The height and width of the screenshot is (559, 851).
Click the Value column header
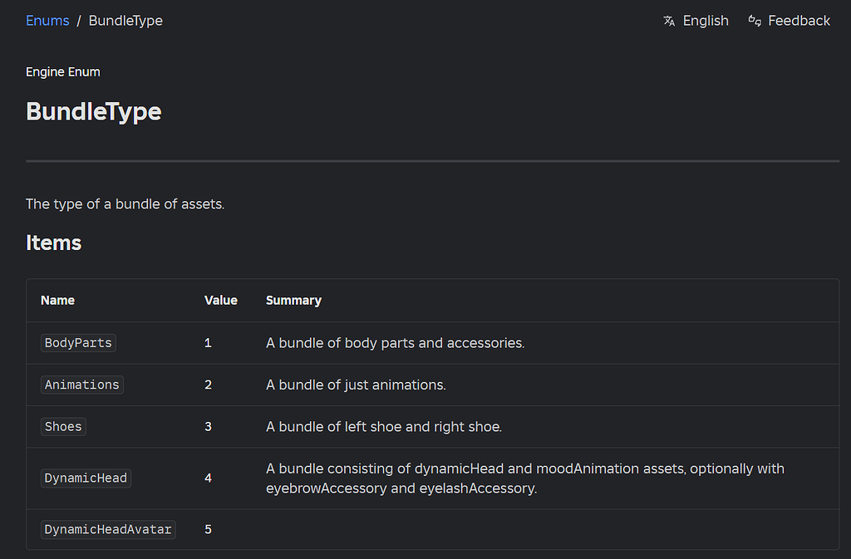(221, 300)
